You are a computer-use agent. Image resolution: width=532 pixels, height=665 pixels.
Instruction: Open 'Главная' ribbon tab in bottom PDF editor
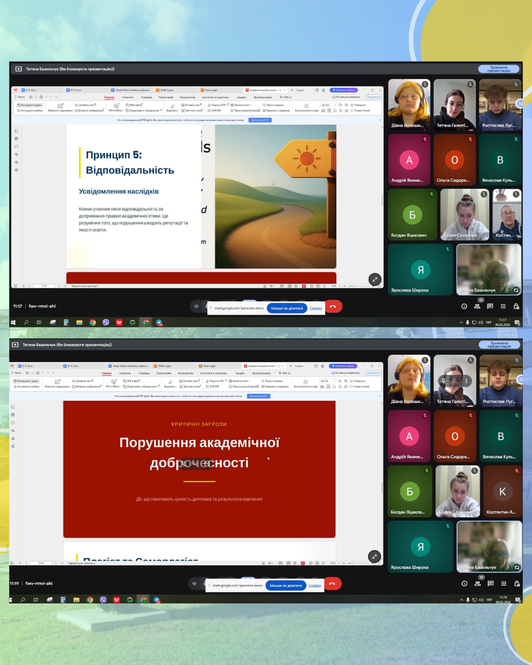[106, 374]
